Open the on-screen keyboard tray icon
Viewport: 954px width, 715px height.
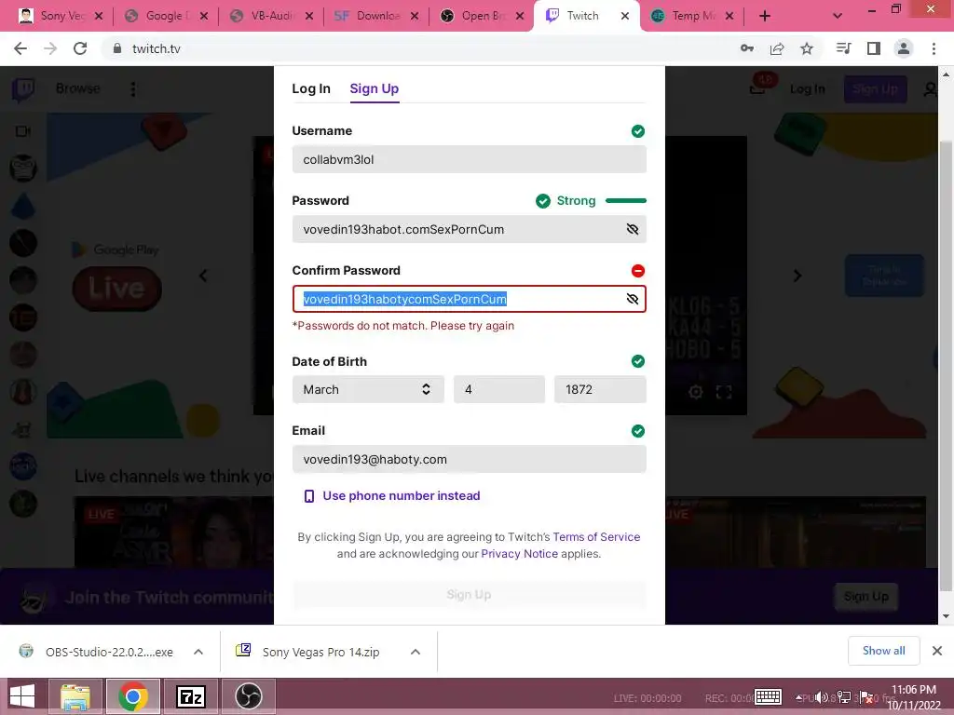[768, 697]
